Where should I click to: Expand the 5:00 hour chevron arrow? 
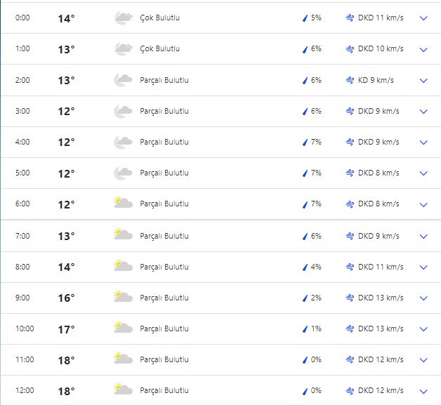(423, 173)
